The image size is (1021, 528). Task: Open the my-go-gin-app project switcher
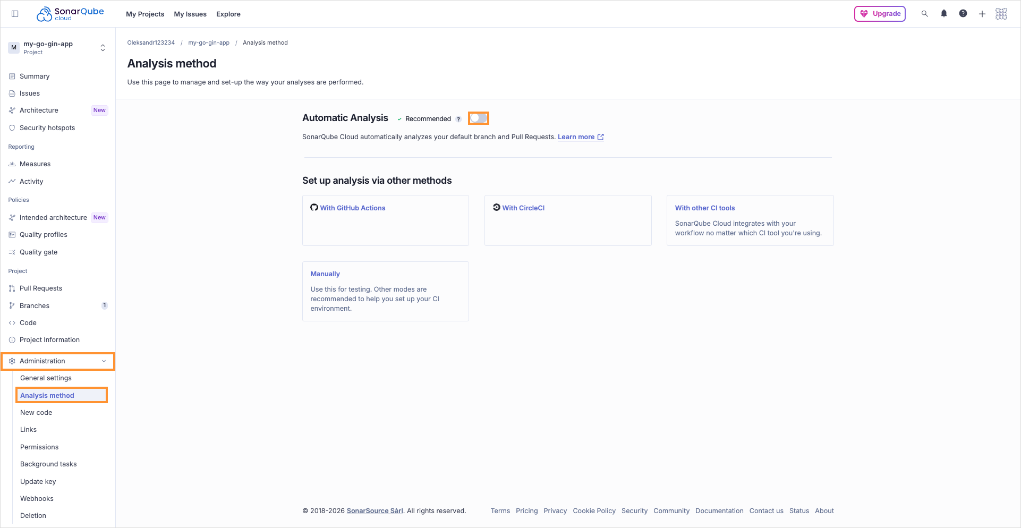click(x=103, y=47)
